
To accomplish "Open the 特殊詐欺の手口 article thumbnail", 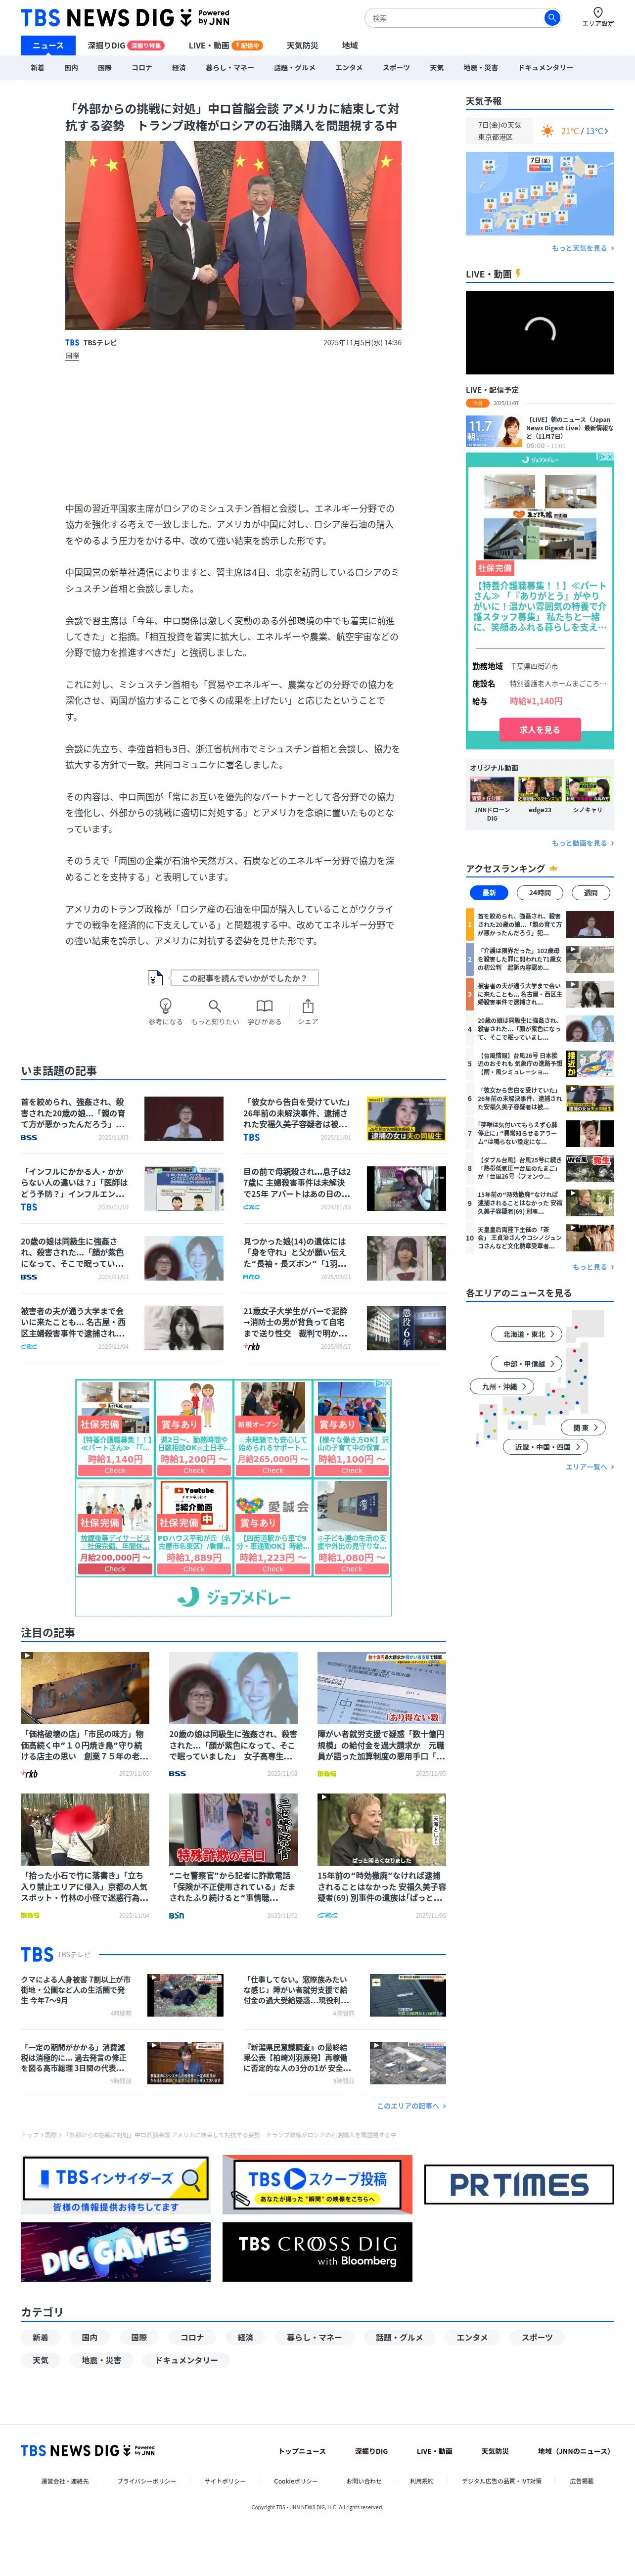I will point(233,1829).
